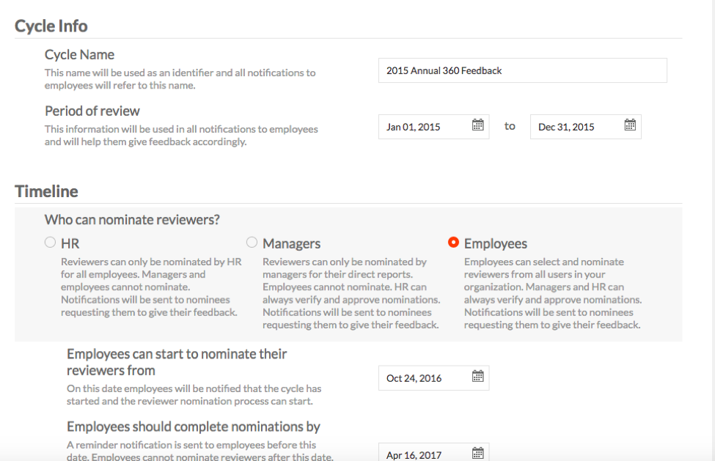This screenshot has width=715, height=461.
Task: Click 'Employees can start to nominate their reviewers from' label
Action: tap(177, 362)
